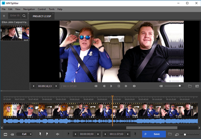This screenshot has height=139, width=201.
Task: Go to segment start marker icon
Action: [x=68, y=134]
